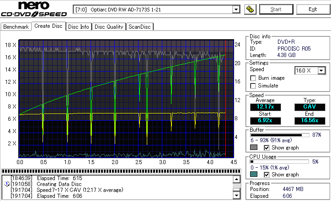
Task: Enable the Burn image checkbox
Action: 253,78
